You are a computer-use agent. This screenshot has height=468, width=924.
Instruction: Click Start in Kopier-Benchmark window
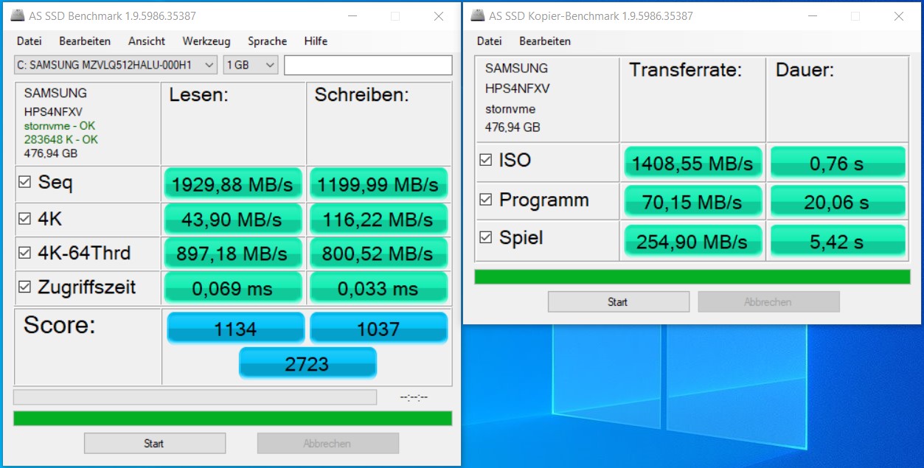click(x=618, y=301)
